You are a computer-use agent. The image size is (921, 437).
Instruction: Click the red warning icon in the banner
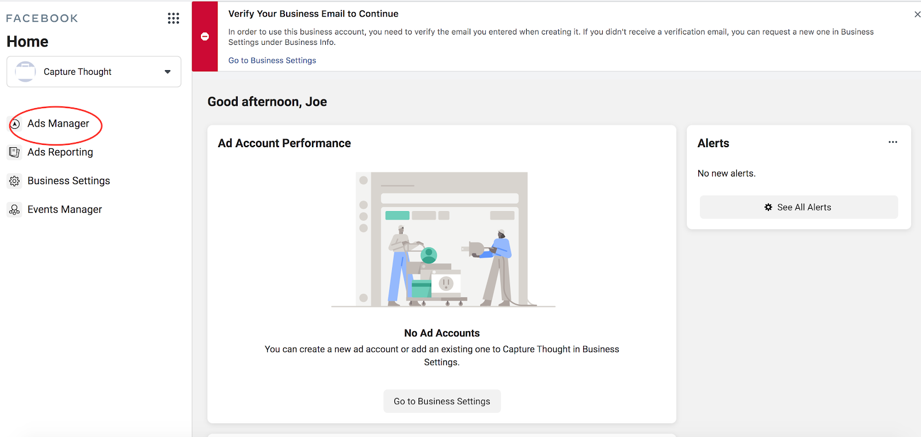coord(205,37)
